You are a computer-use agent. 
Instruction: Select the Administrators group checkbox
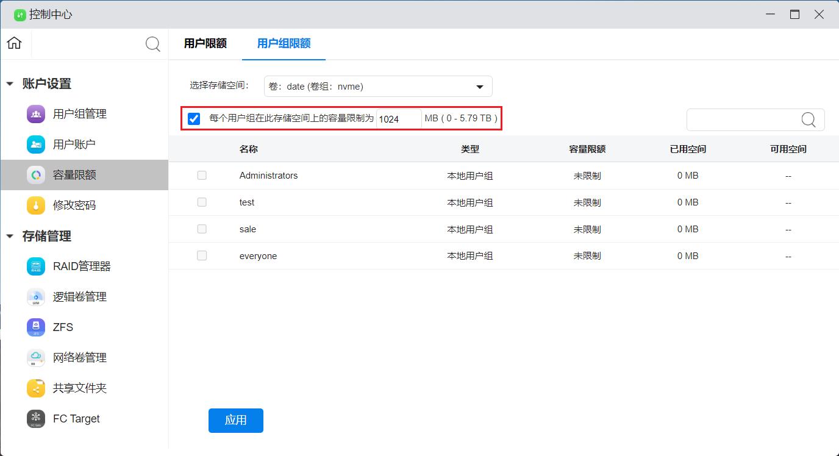pos(202,175)
